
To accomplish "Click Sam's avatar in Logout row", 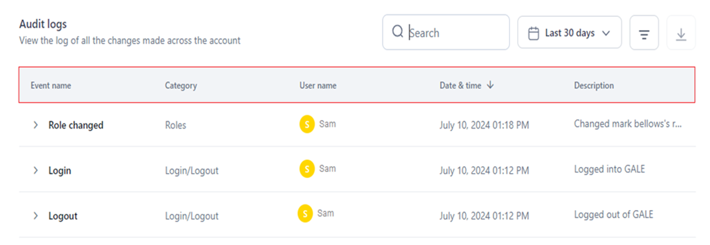I will pos(305,214).
